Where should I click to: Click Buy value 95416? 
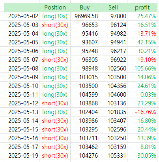tap(84, 34)
